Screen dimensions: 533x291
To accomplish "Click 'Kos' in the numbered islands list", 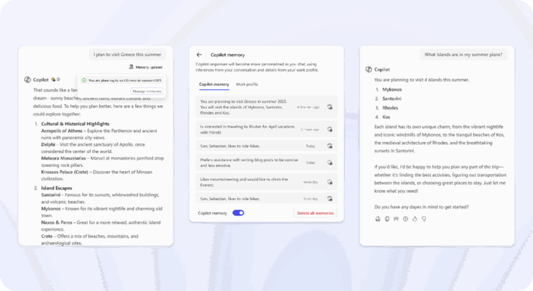I will (386, 117).
